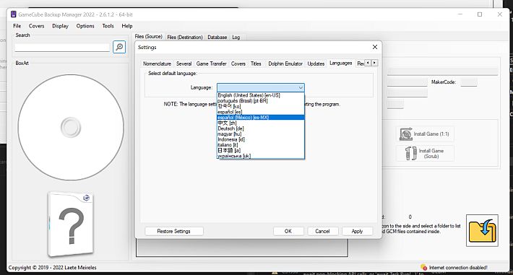Click the GameCube Backup Manager app icon
The height and width of the screenshot is (275, 513).
point(14,14)
